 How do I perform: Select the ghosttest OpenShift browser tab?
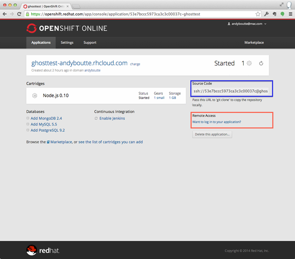pos(45,6)
